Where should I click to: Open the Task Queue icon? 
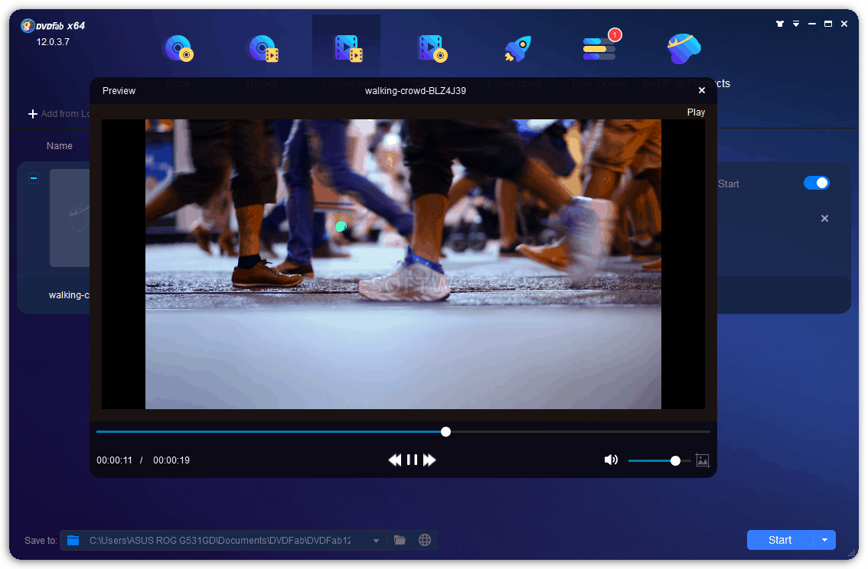point(599,48)
